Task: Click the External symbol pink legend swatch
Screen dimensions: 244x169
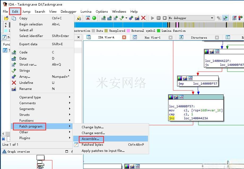Action: point(128,31)
